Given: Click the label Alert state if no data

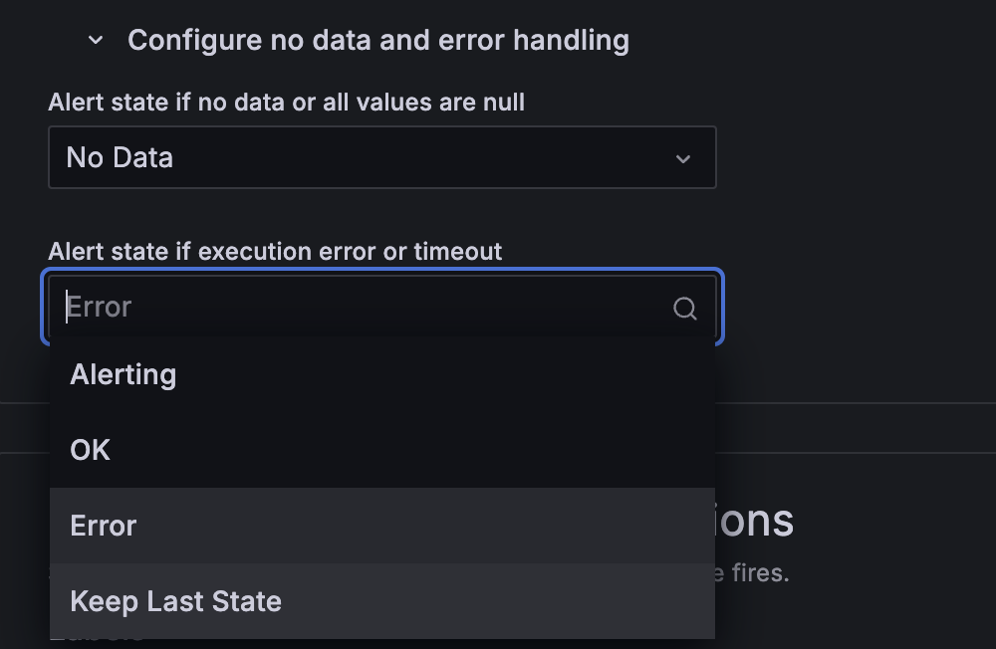Looking at the screenshot, I should tap(287, 102).
